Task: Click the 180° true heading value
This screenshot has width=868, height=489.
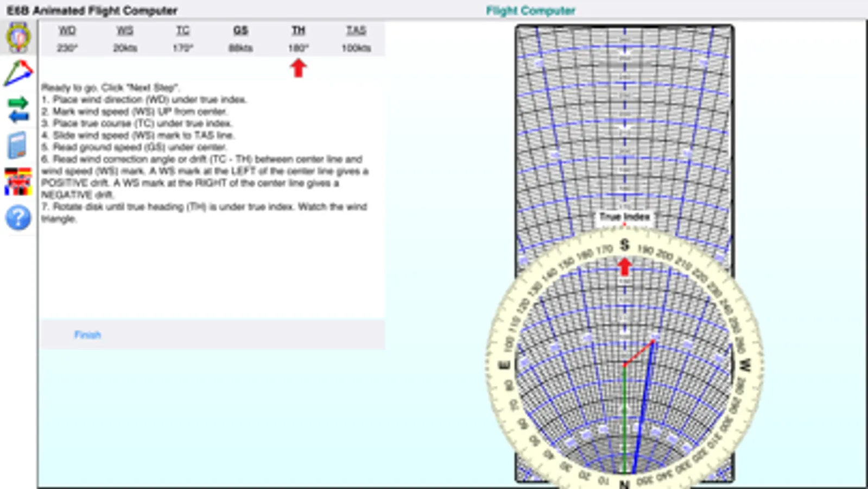Action: 298,48
